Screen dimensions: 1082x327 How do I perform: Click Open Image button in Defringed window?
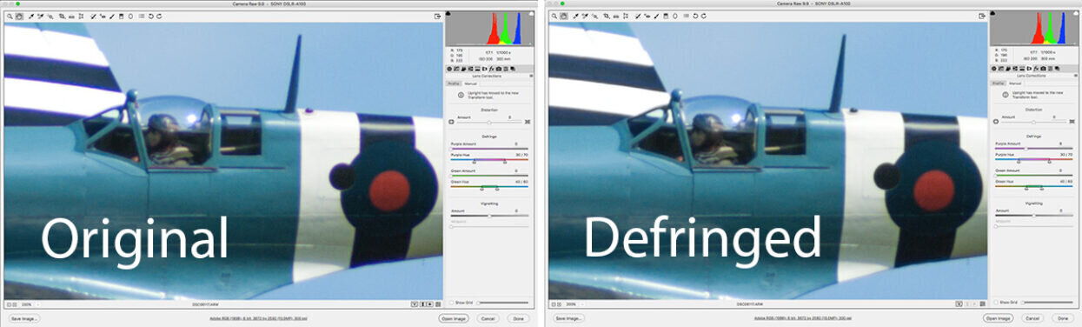coord(999,318)
